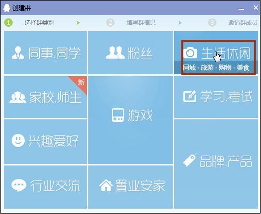The image size is (261, 214).
Task: Click the graduates icon beside 家校.师生
Action: coord(18,97)
